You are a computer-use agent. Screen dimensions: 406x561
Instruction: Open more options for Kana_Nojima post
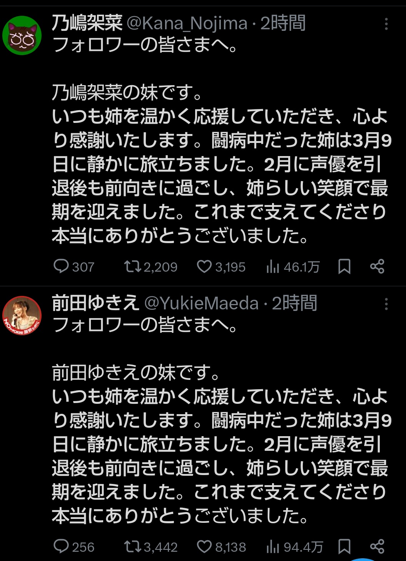click(x=386, y=24)
